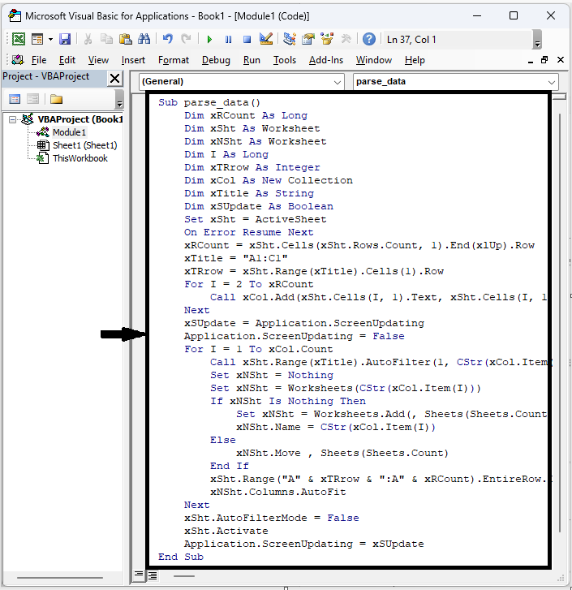Viewport: 572px width, 590px height.
Task: Open Help with the question mark icon
Action: coord(369,39)
